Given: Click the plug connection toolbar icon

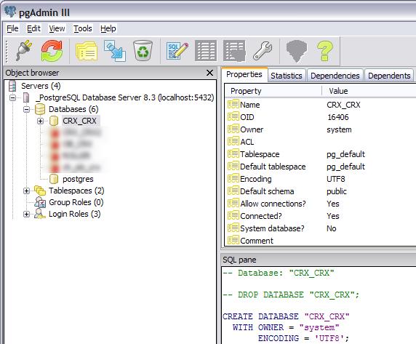Looking at the screenshot, I should [24, 50].
